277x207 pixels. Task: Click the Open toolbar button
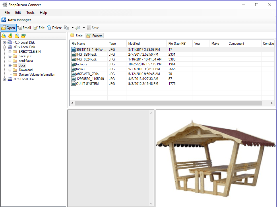[8, 28]
